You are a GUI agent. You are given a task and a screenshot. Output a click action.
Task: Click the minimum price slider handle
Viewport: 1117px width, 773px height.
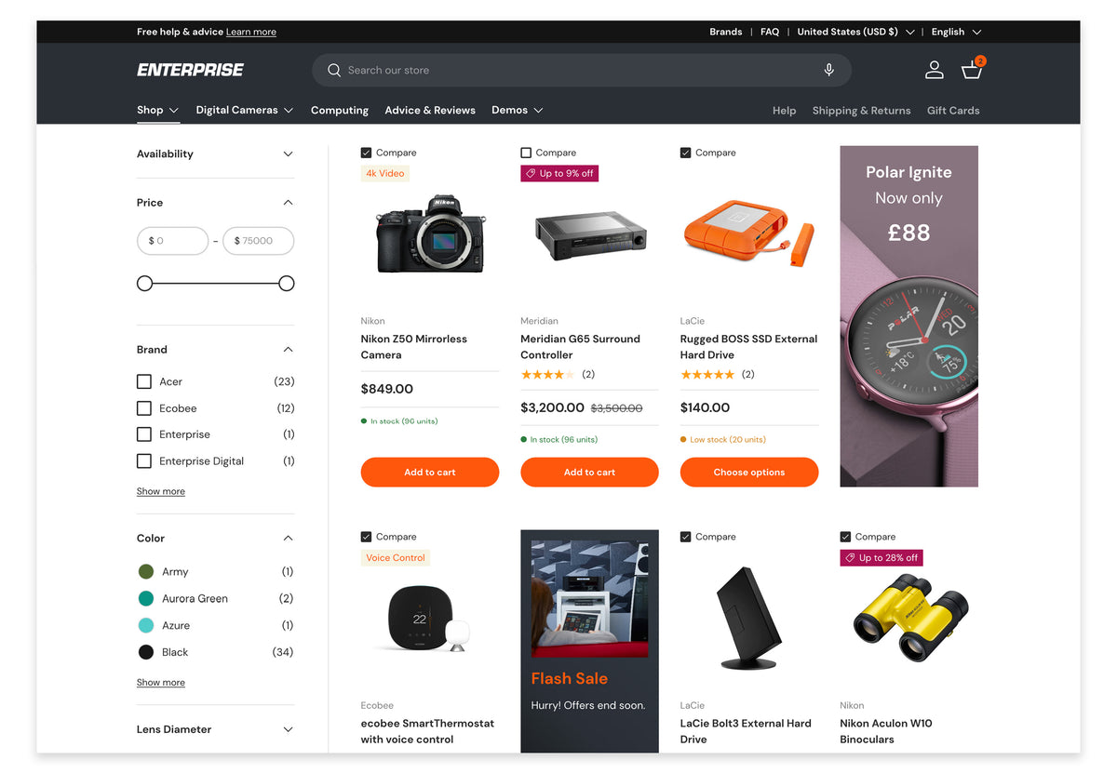coord(144,284)
